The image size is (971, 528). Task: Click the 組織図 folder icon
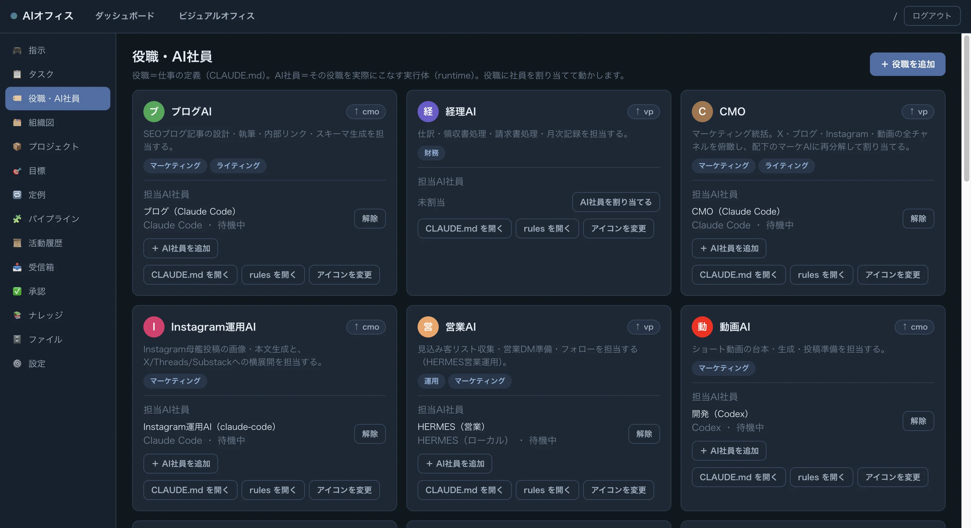pyautogui.click(x=17, y=123)
